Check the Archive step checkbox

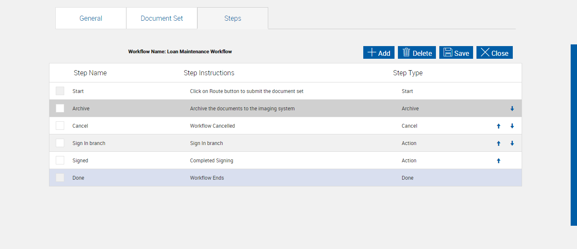coord(60,108)
